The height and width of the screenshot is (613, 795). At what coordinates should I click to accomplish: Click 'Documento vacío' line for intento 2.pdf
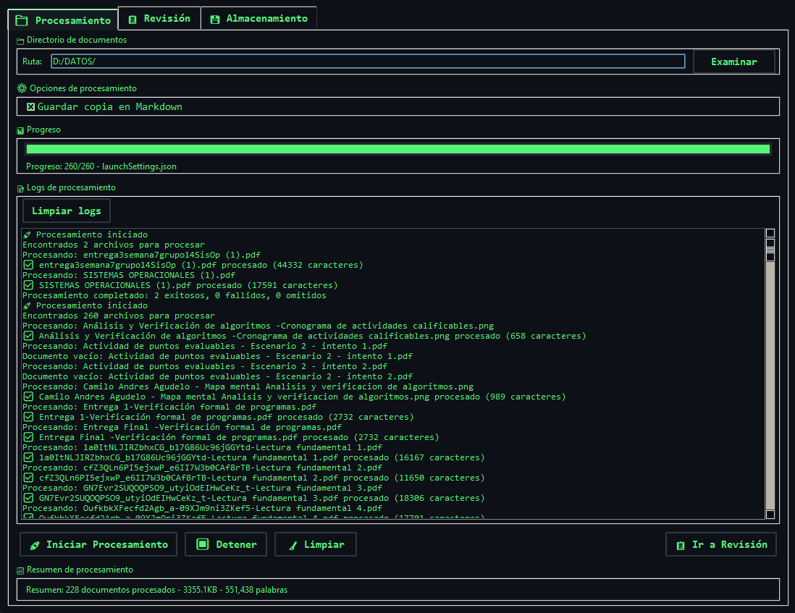click(x=217, y=376)
